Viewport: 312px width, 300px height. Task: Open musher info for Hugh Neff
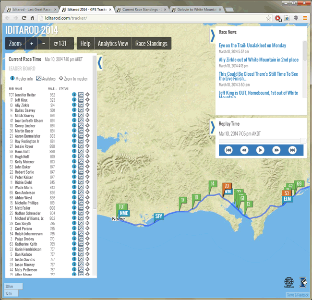74,156
